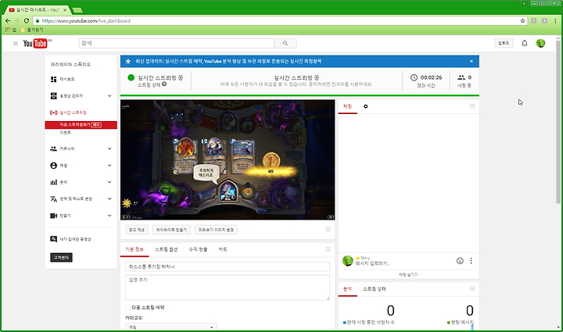Grab the chat panel drag handle
Viewport: 563px width, 332px height.
point(472,106)
